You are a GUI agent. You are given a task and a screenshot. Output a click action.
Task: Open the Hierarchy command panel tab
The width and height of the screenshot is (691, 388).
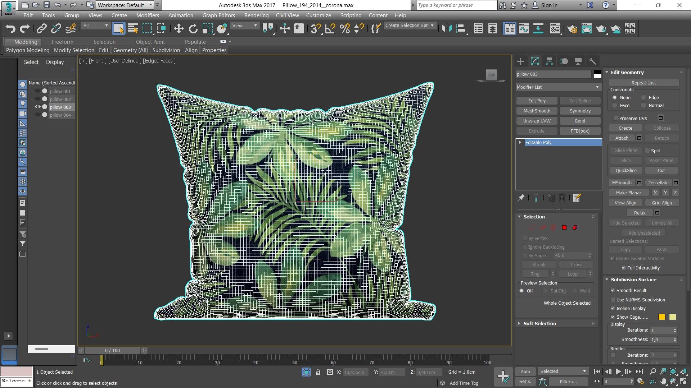[x=549, y=61]
